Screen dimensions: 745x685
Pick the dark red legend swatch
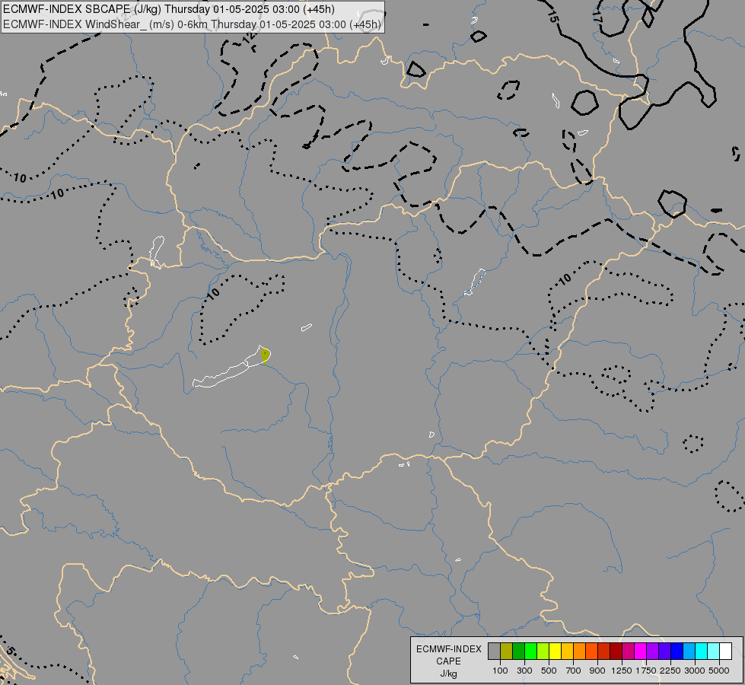[x=616, y=651]
